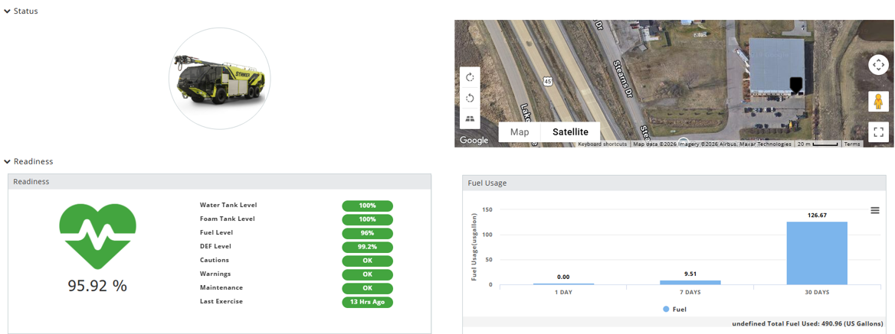This screenshot has height=334, width=895.
Task: Open the Fuel Usage chart menu
Action: point(874,210)
